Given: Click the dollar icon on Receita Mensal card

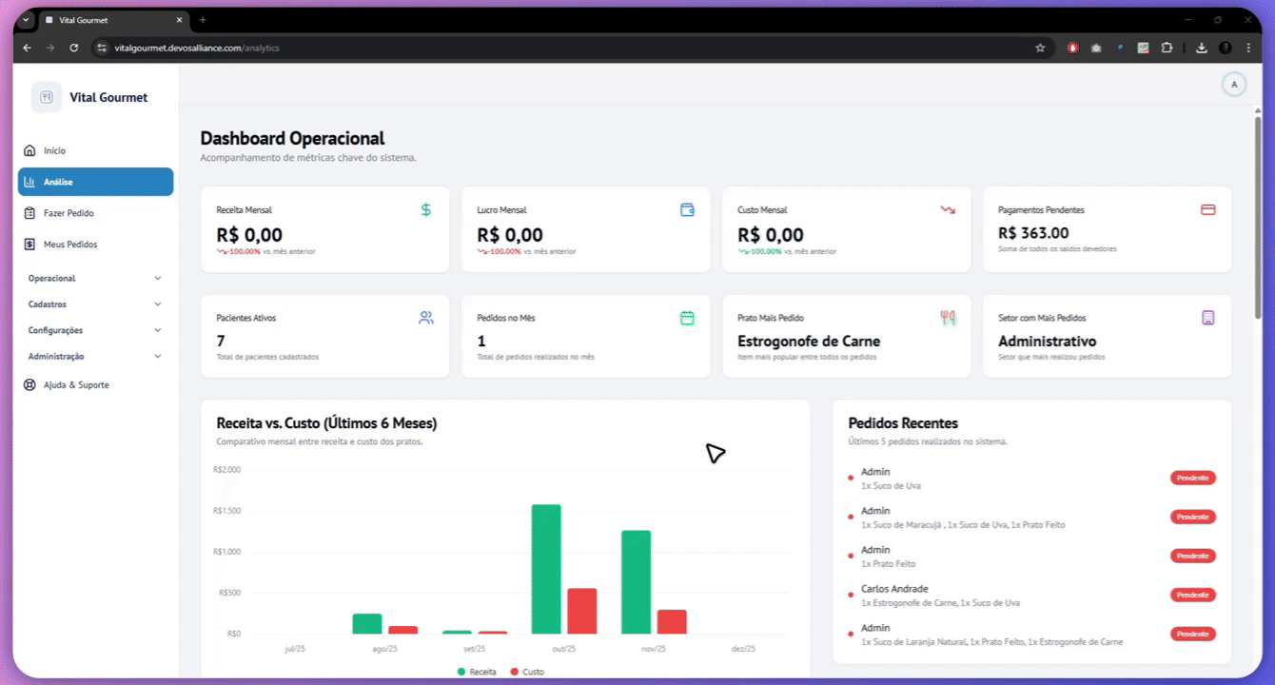Looking at the screenshot, I should [425, 209].
